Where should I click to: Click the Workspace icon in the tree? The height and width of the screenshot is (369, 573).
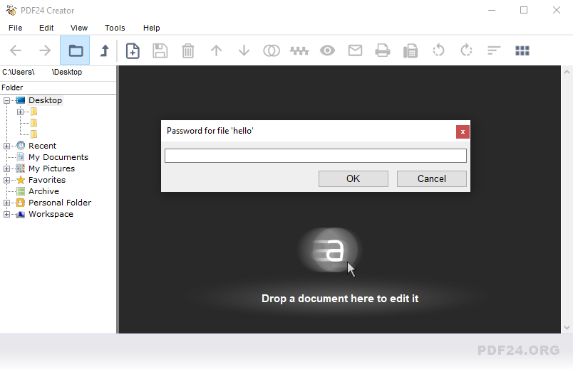pyautogui.click(x=21, y=214)
